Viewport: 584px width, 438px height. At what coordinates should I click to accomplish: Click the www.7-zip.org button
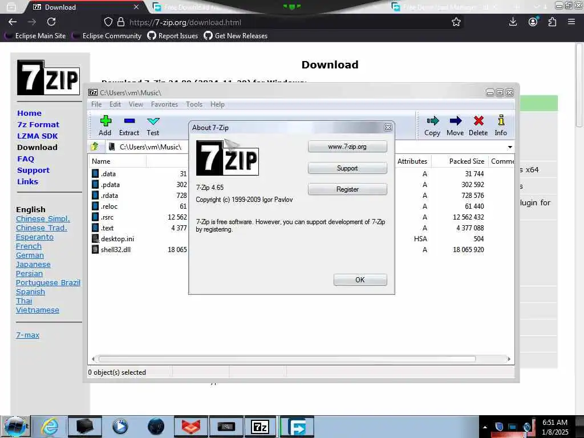pos(347,147)
